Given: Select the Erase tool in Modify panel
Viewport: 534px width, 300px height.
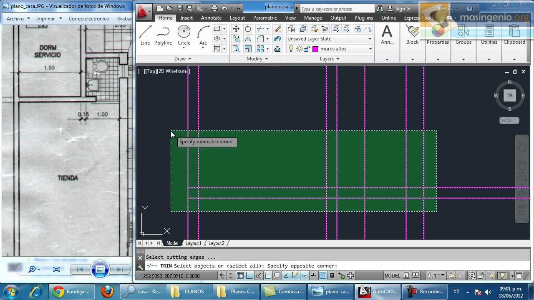Looking at the screenshot, I should point(277,28).
